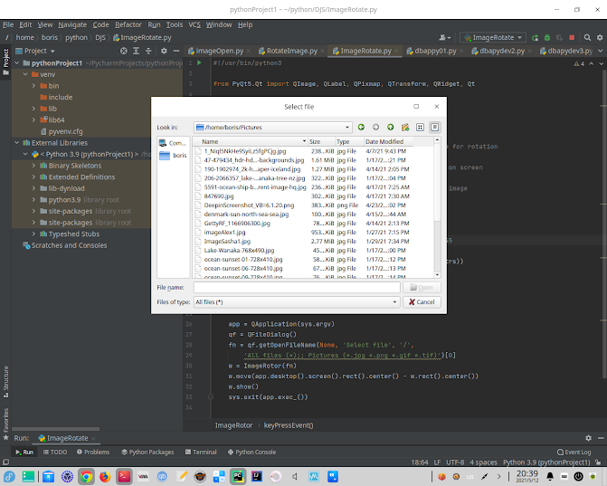Switch to imageOpen.py editor tab

point(219,51)
